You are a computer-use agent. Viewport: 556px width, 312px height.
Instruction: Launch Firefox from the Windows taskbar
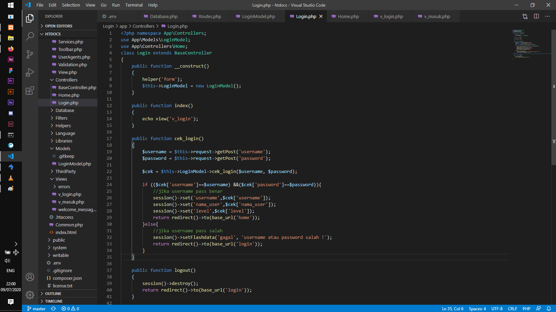tap(10, 49)
